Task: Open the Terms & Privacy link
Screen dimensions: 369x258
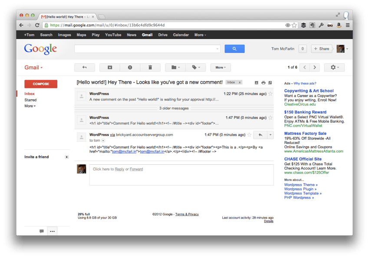Action: coord(187,214)
